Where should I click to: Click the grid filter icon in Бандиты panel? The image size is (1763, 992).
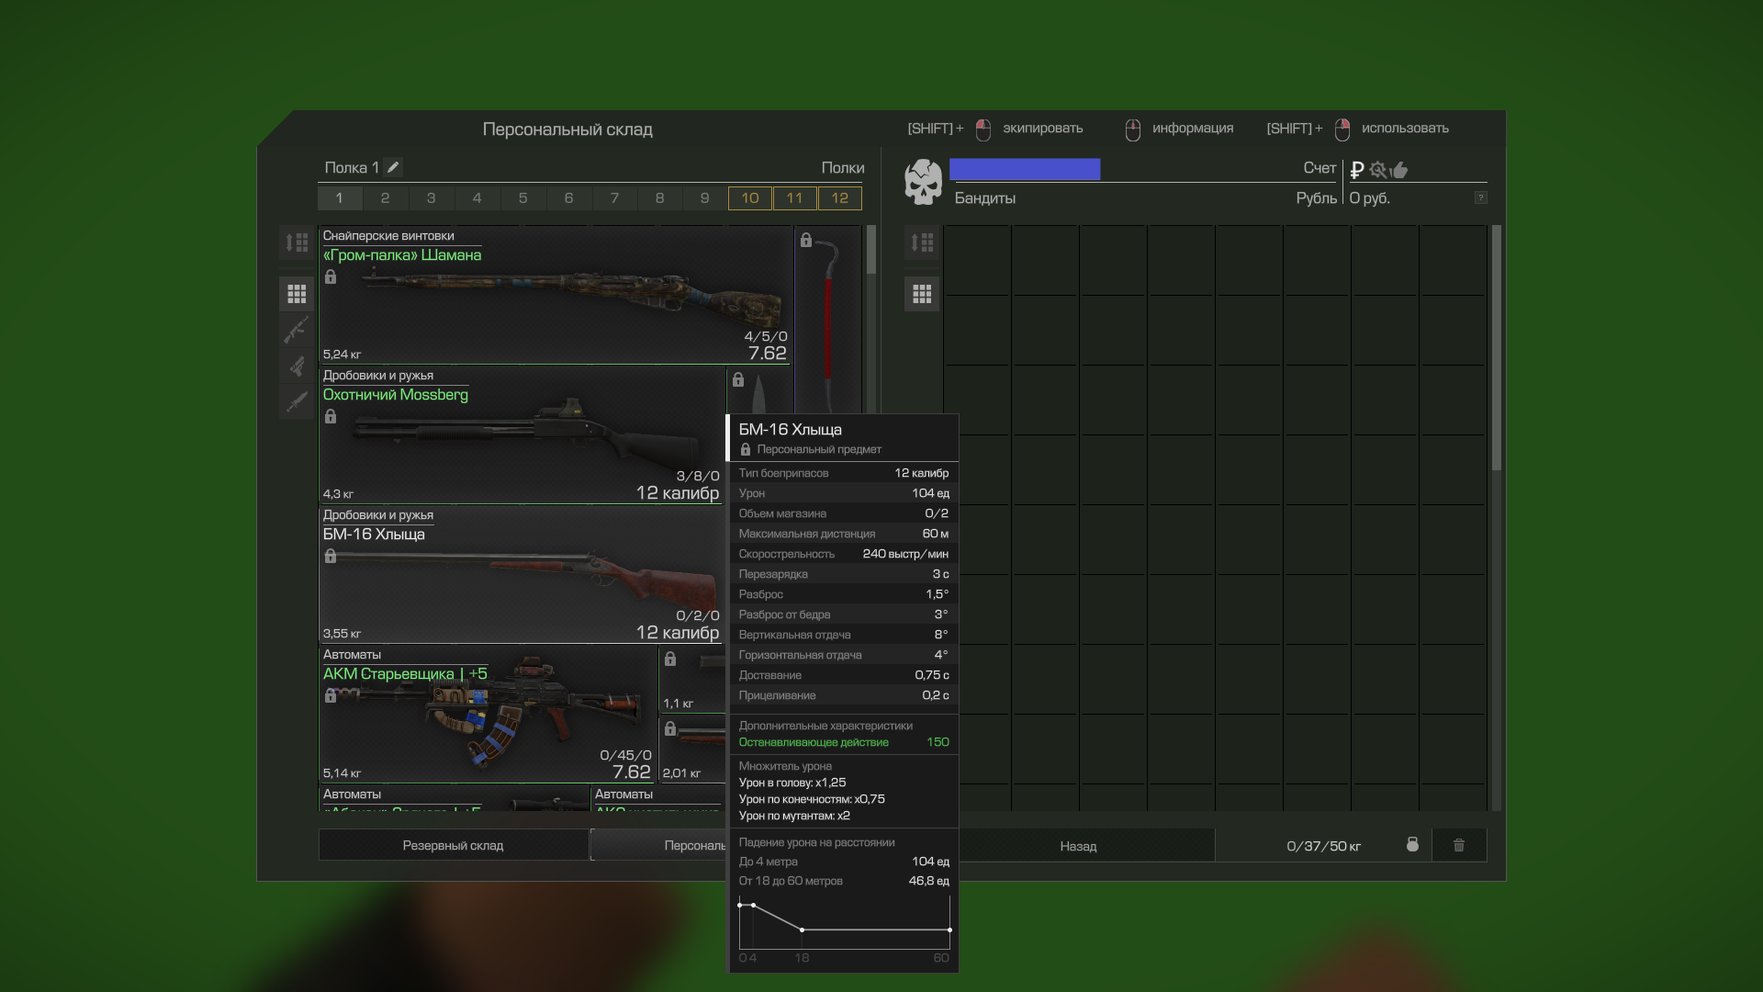[x=922, y=294]
